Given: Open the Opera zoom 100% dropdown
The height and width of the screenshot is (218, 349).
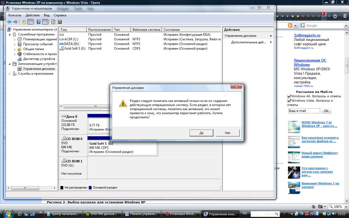Looking at the screenshot, I should click(345, 207).
